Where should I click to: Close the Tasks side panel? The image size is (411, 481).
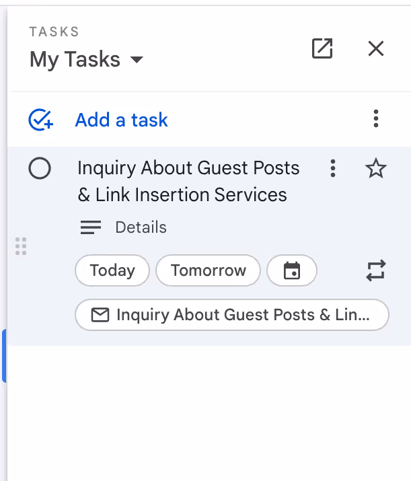(x=376, y=48)
